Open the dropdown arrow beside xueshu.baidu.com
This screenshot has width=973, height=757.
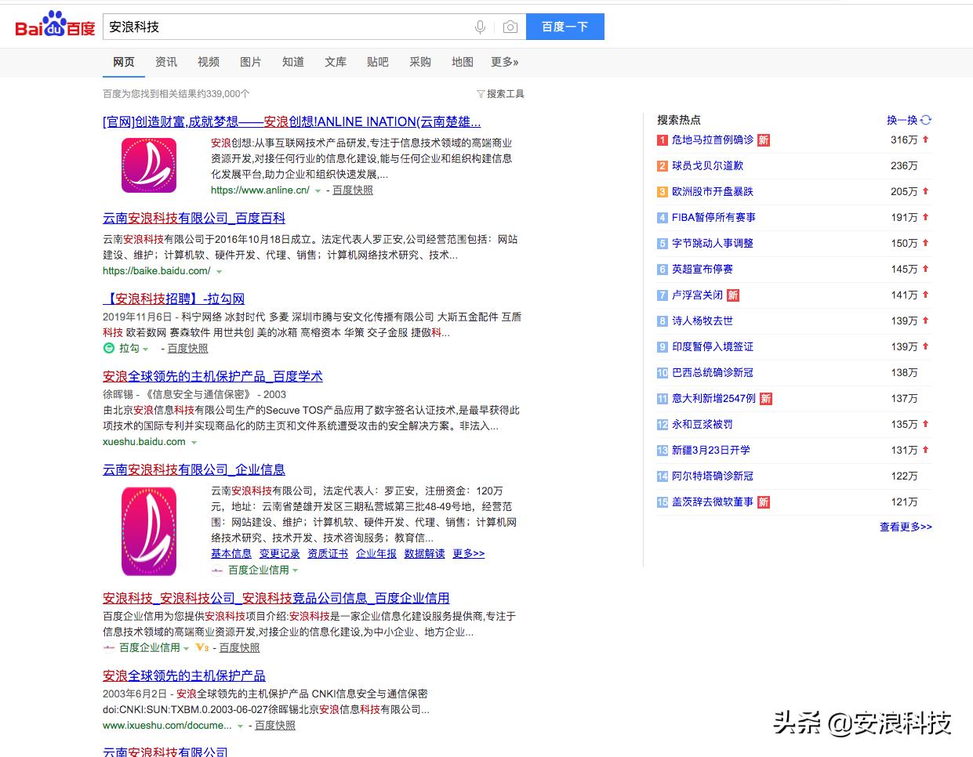click(x=193, y=441)
